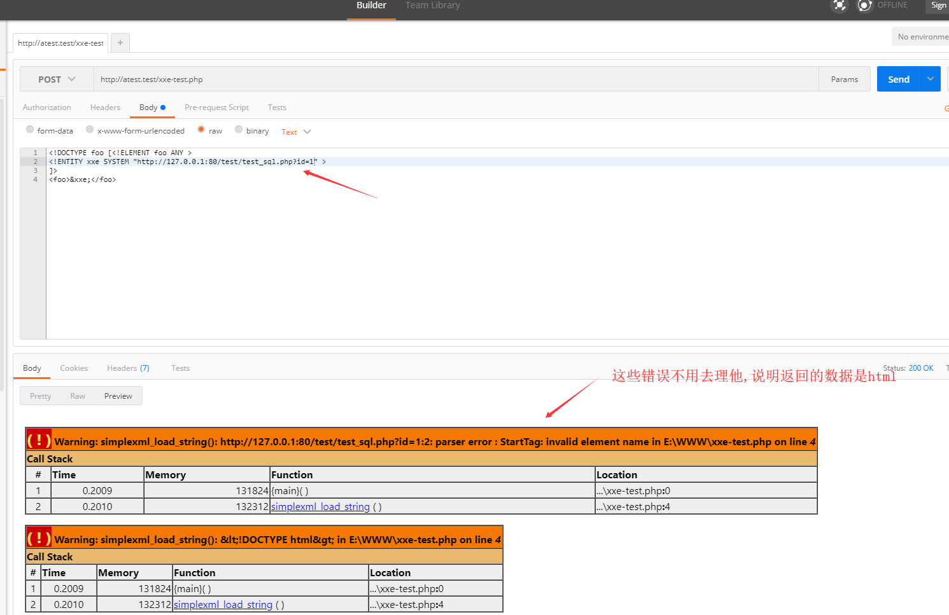
Task: Expand the Send button options arrow
Action: (x=931, y=79)
